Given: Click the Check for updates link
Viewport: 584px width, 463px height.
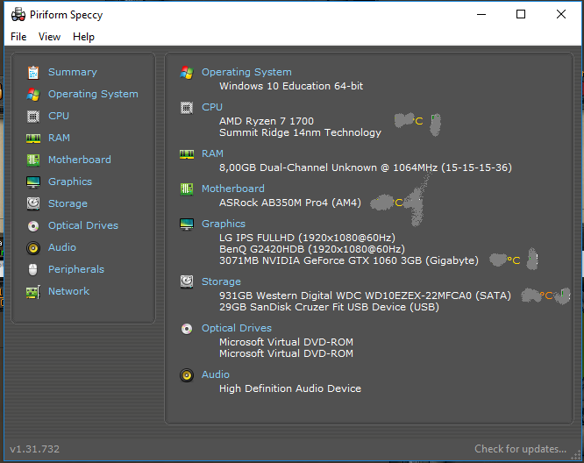Looking at the screenshot, I should coord(520,449).
